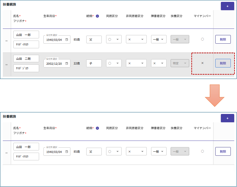The width and height of the screenshot is (237, 187).
Task: Open 非同居者区分 dropdown in 山田 二朗 row
Action: 136,63
